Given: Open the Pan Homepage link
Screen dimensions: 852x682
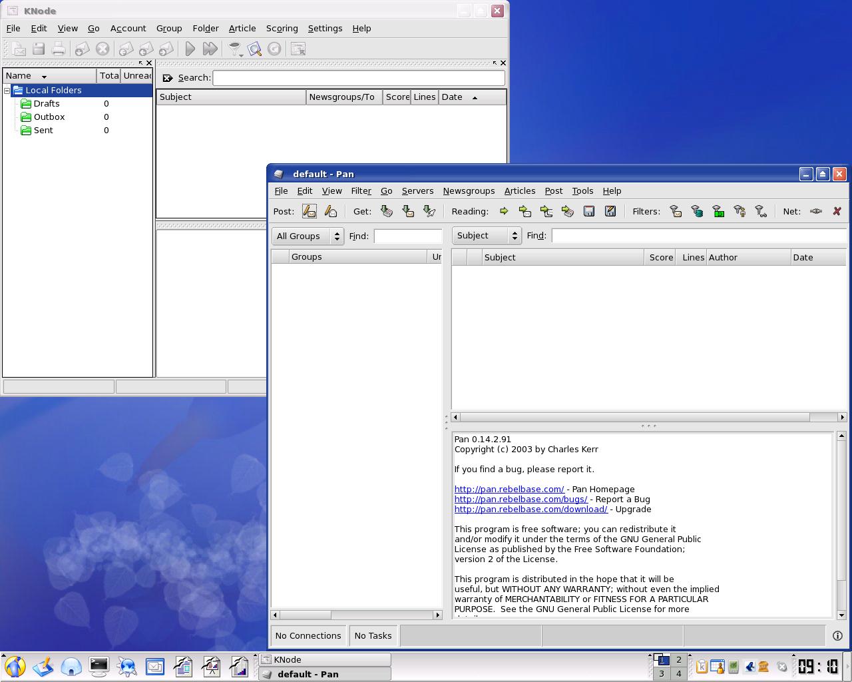Looking at the screenshot, I should (509, 489).
